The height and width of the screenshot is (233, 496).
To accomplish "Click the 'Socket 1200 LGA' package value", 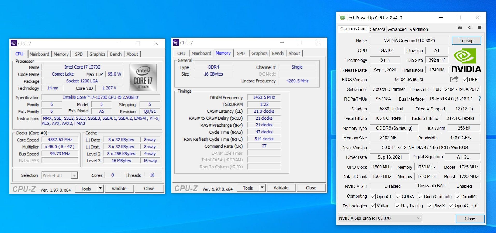I will (x=82, y=81).
